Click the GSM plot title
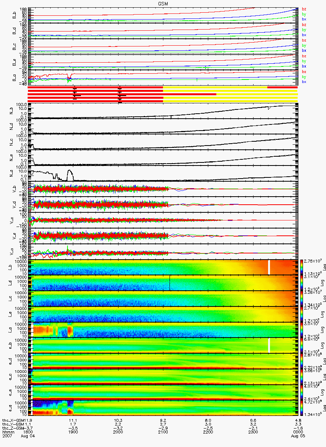The image size is (326, 447). 163,3
